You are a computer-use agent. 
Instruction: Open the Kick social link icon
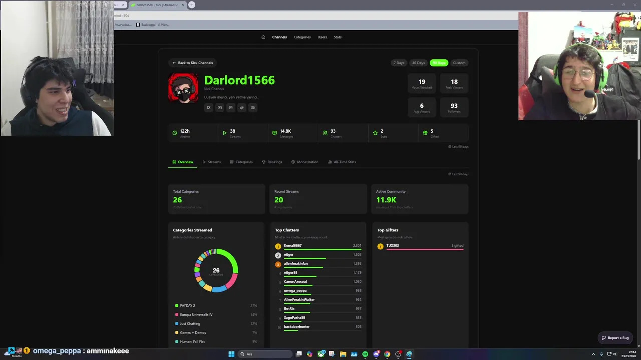(209, 107)
